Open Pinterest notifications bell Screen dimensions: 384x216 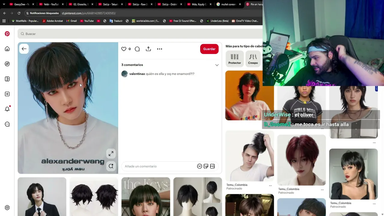7,109
